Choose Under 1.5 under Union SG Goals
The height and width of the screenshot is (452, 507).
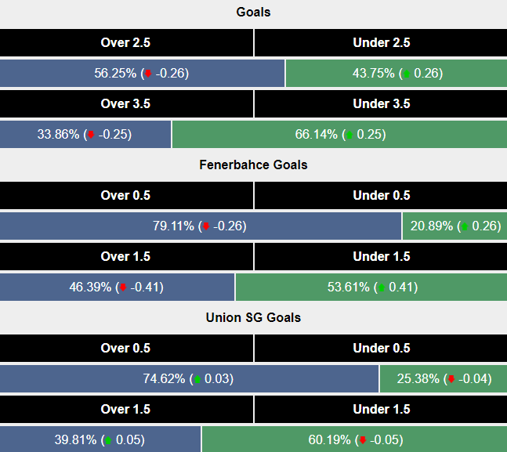(x=381, y=410)
